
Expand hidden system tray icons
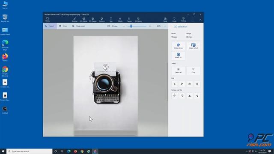(247, 151)
